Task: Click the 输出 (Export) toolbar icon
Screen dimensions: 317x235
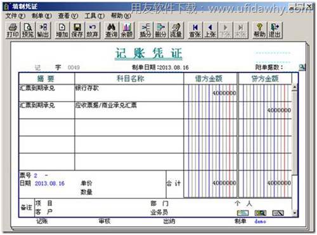Action: click(43, 30)
